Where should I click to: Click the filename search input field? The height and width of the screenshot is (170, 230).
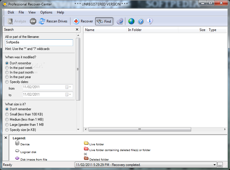[39, 42]
